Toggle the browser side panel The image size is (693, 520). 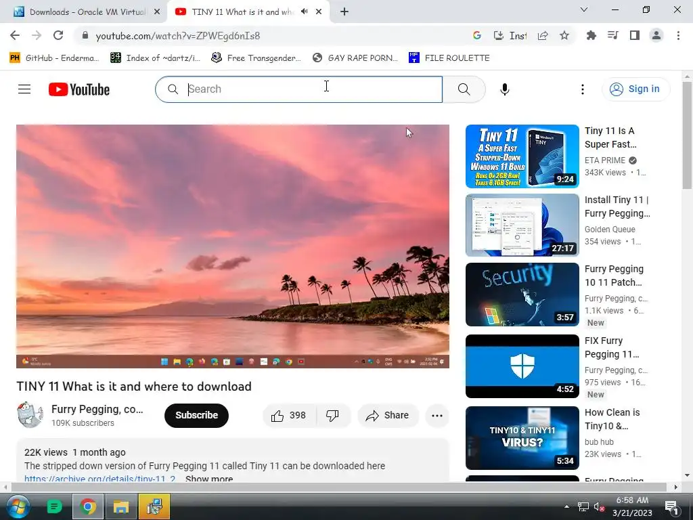click(635, 36)
